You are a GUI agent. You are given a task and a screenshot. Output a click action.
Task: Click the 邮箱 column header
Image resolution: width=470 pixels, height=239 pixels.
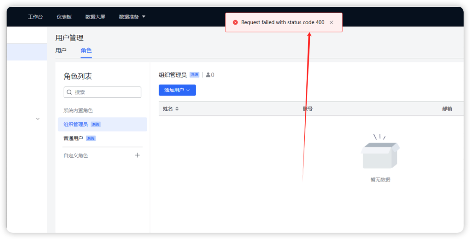coord(447,109)
